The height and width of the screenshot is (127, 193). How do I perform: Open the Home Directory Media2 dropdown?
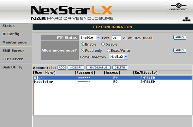coord(119,57)
